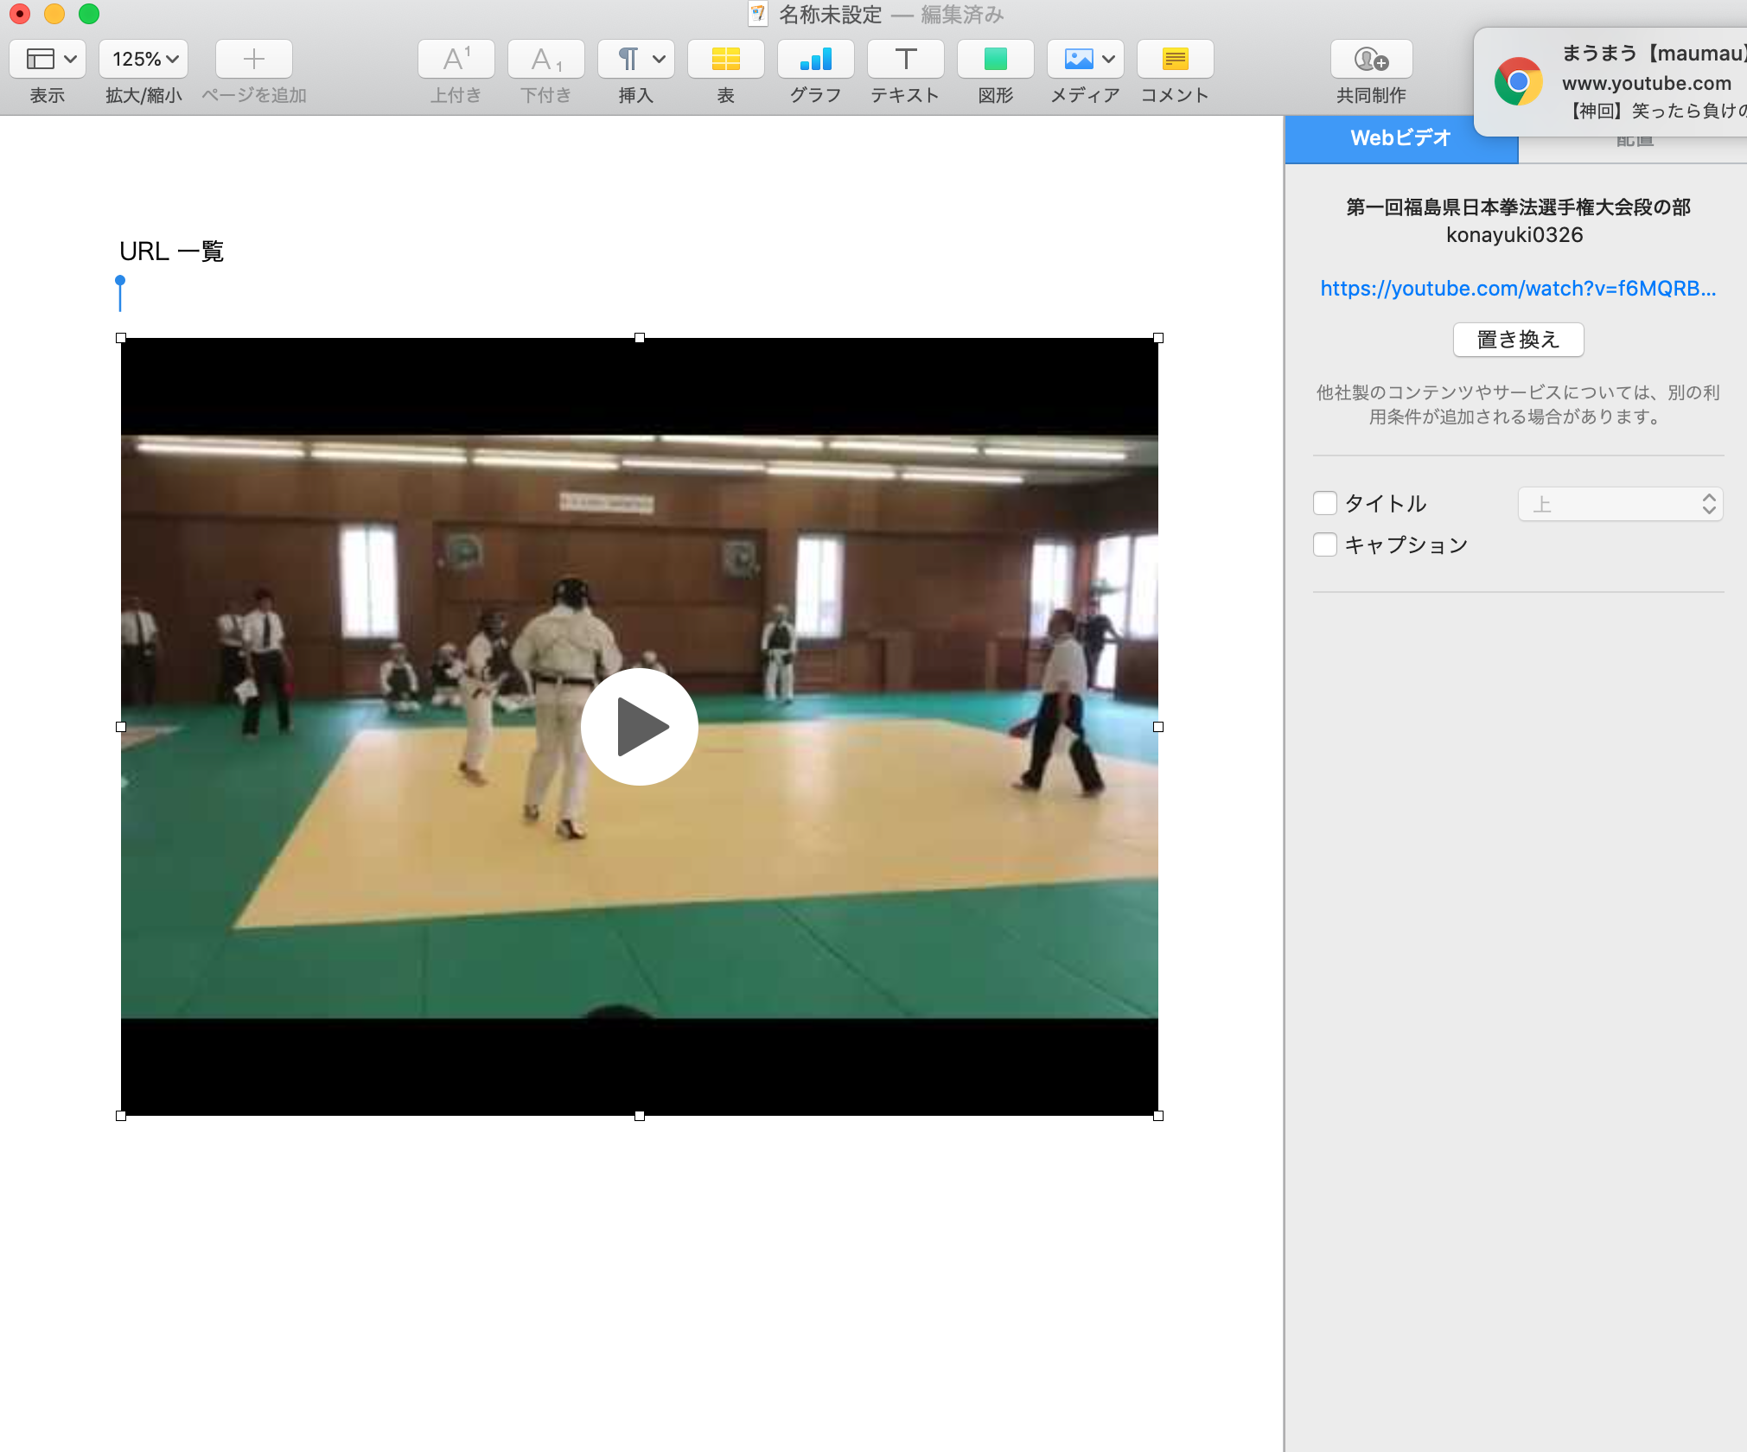Insert a shape using 図形 icon

(x=995, y=59)
